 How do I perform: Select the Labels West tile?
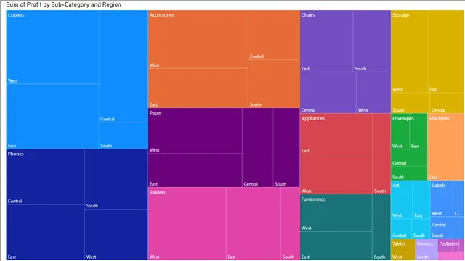tap(442, 199)
